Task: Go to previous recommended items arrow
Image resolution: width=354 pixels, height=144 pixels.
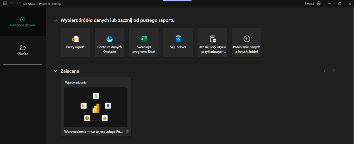Action: click(x=324, y=71)
